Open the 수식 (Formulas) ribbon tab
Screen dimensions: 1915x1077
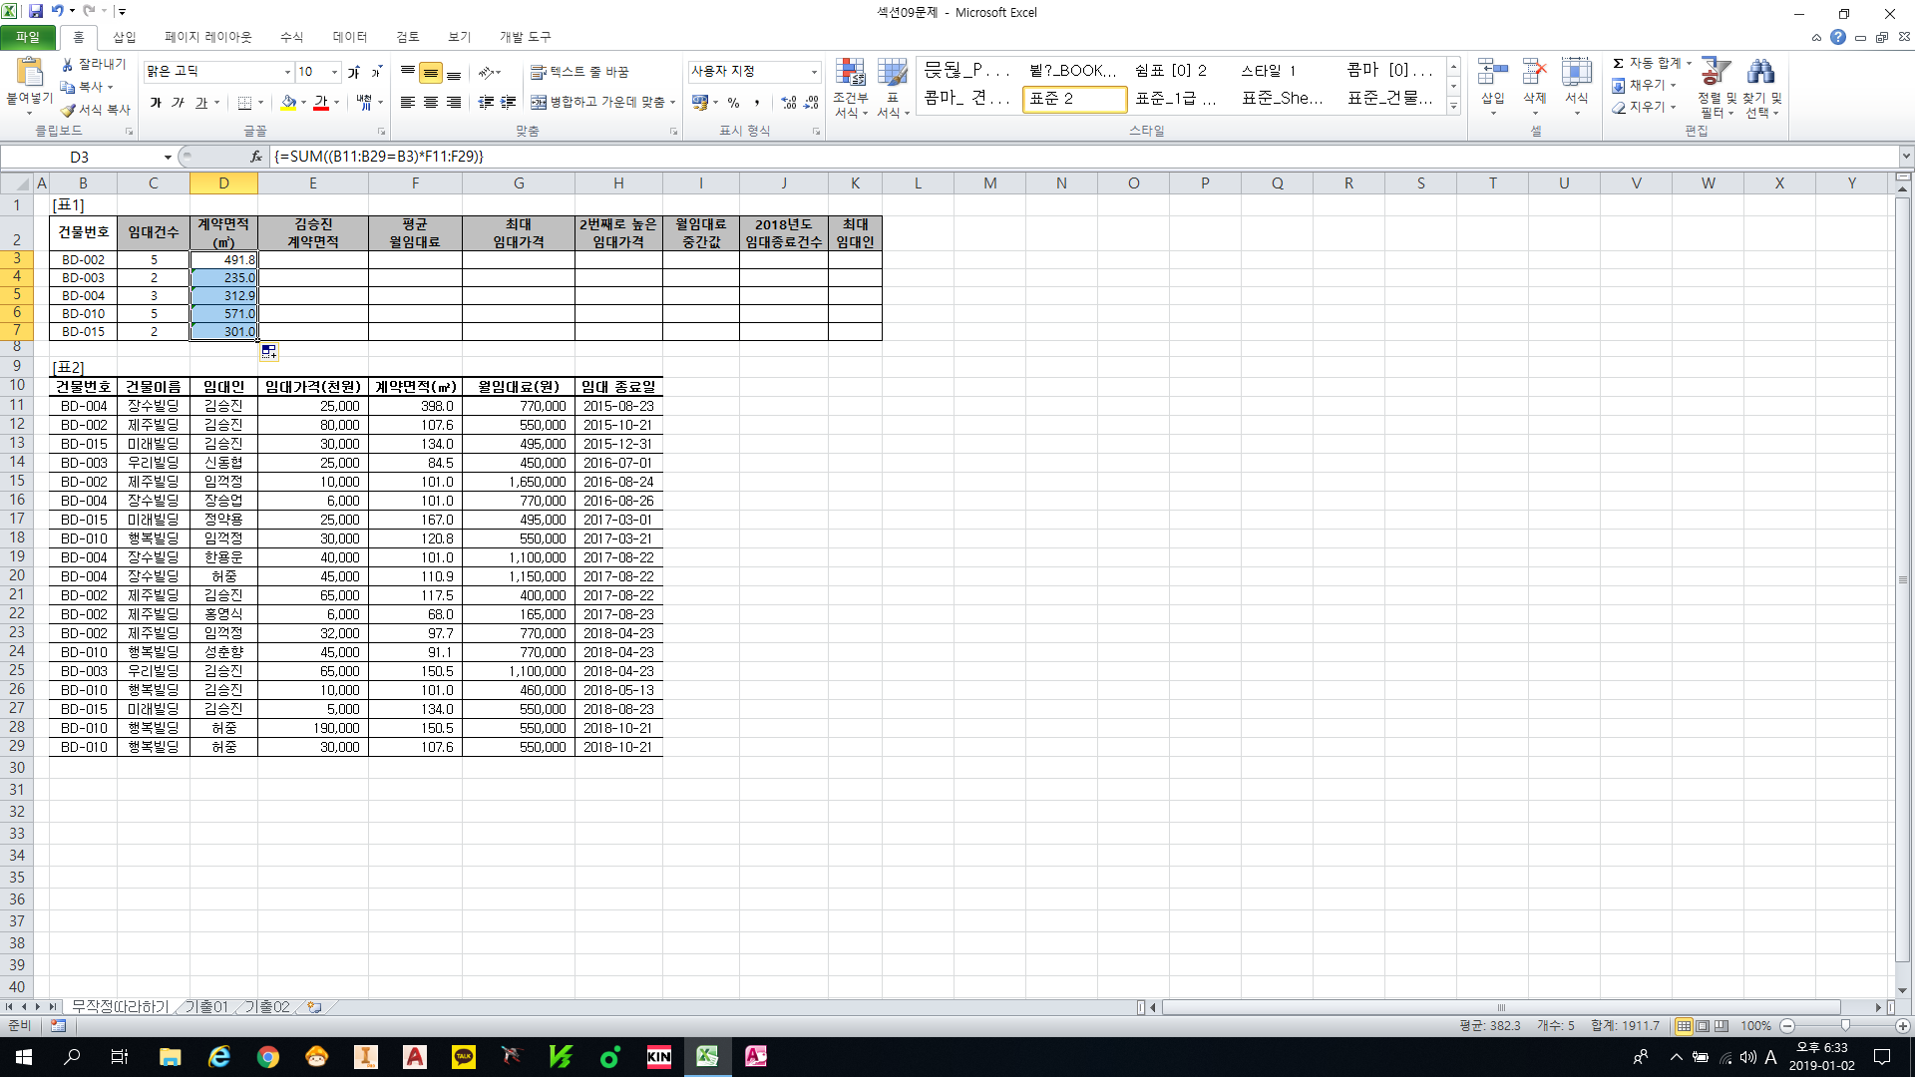pos(291,37)
